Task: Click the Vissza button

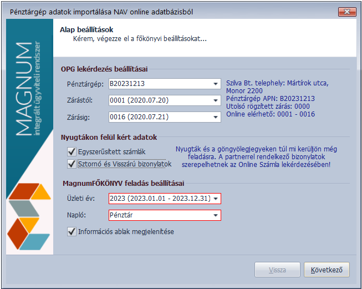Action: (x=277, y=270)
